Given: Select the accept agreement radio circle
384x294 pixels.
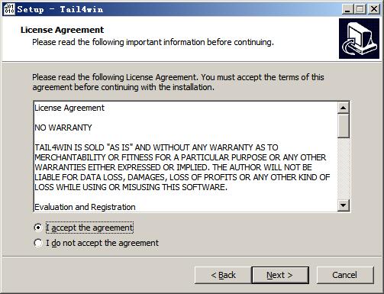Looking at the screenshot, I should (38, 228).
